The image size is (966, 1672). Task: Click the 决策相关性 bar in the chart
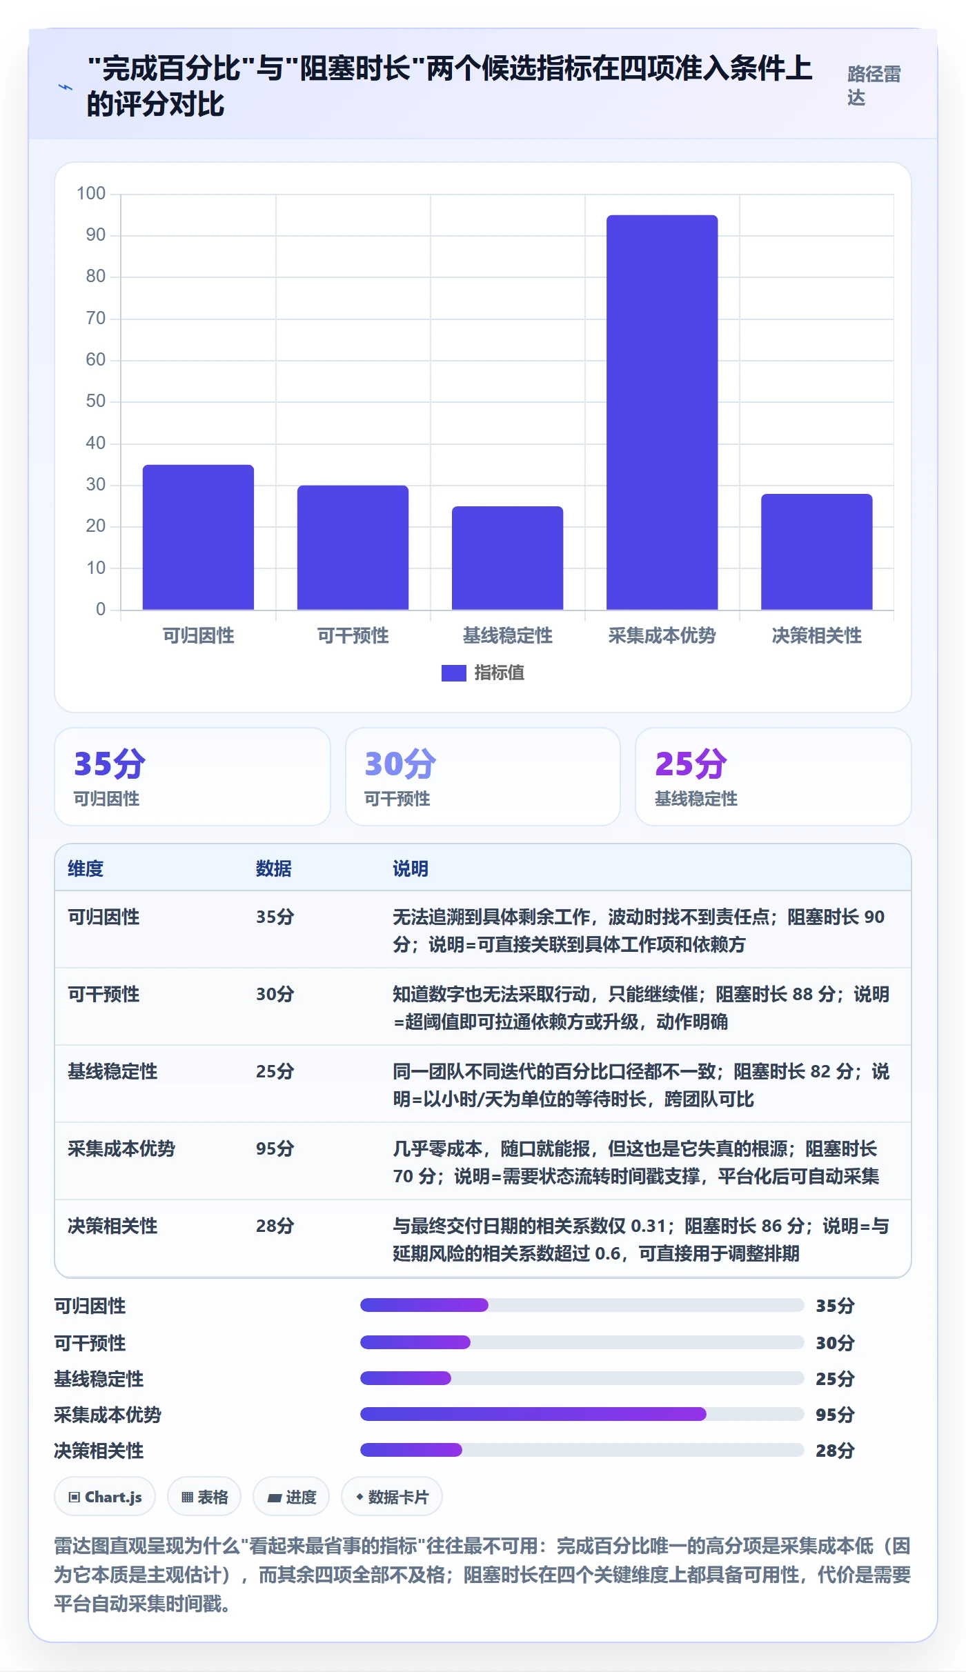pyautogui.click(x=817, y=552)
